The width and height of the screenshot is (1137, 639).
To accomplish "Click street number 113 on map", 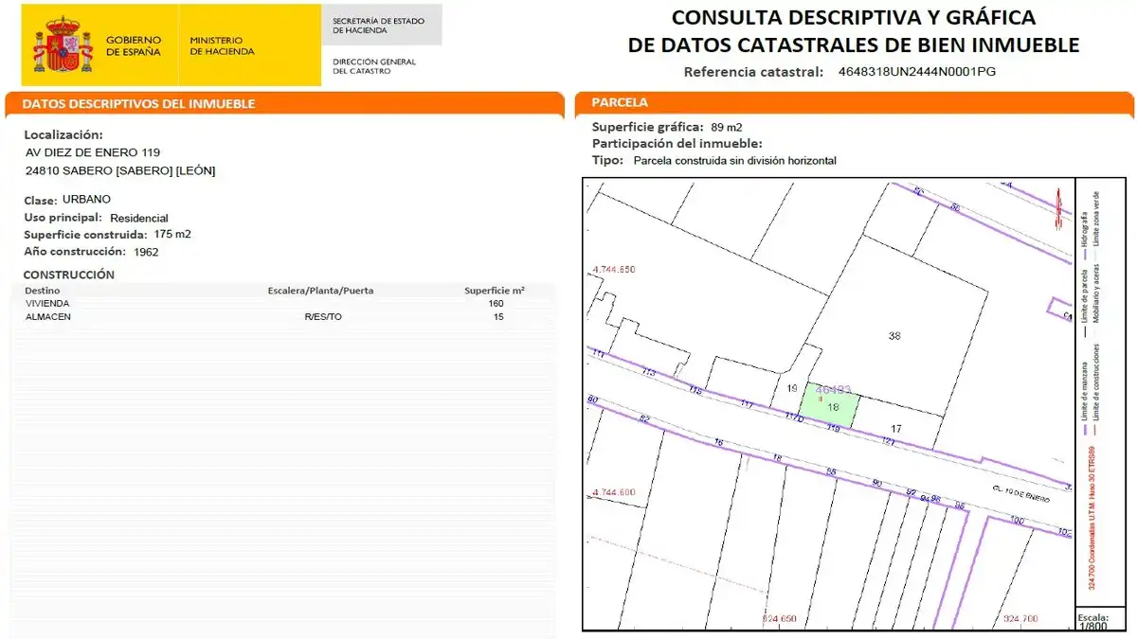I will (x=649, y=372).
